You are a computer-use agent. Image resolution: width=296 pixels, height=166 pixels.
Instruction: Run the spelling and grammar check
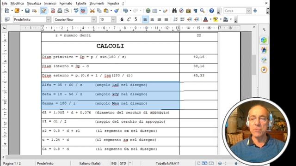tap(76, 11)
